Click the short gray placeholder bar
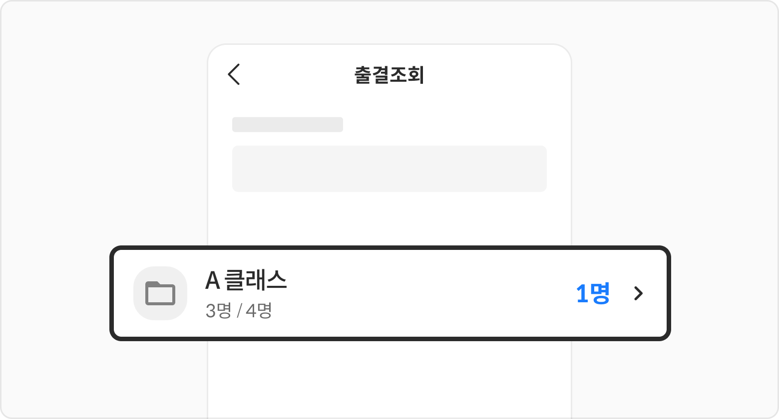The height and width of the screenshot is (419, 779). 287,125
